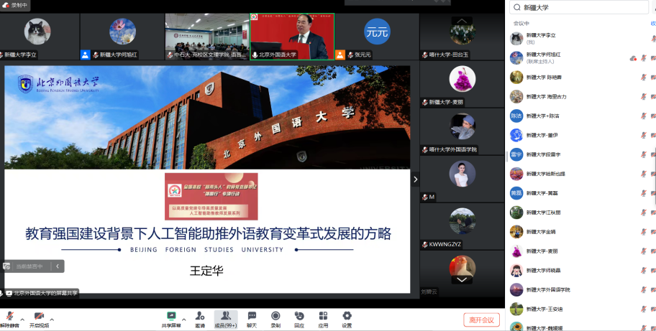Collapse the 当前禁言中 status bar arrow

coord(58,266)
